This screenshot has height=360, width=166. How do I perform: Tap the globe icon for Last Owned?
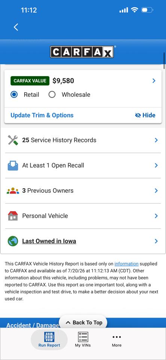click(13, 241)
